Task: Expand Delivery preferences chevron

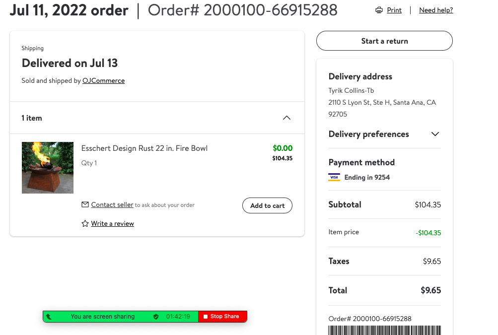Action: click(x=435, y=134)
